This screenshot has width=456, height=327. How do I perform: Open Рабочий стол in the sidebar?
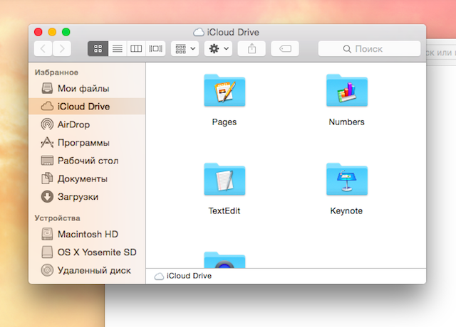(x=87, y=161)
